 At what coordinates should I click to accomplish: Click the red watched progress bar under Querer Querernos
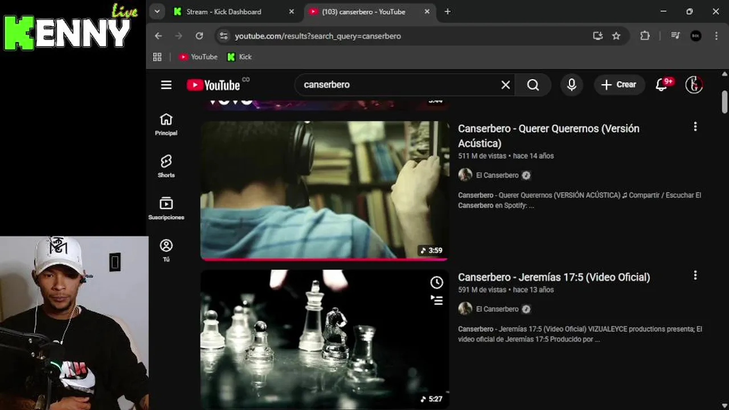point(325,259)
